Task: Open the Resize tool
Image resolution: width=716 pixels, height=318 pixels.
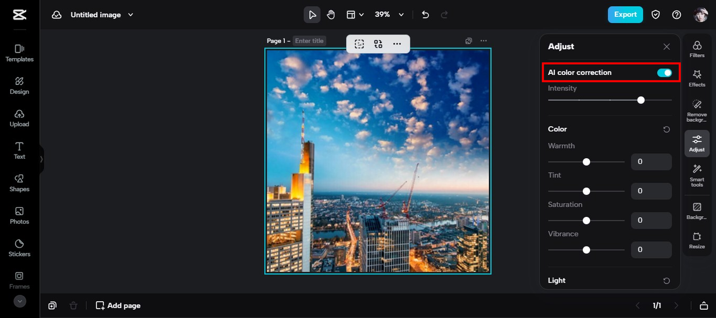Action: tap(697, 240)
